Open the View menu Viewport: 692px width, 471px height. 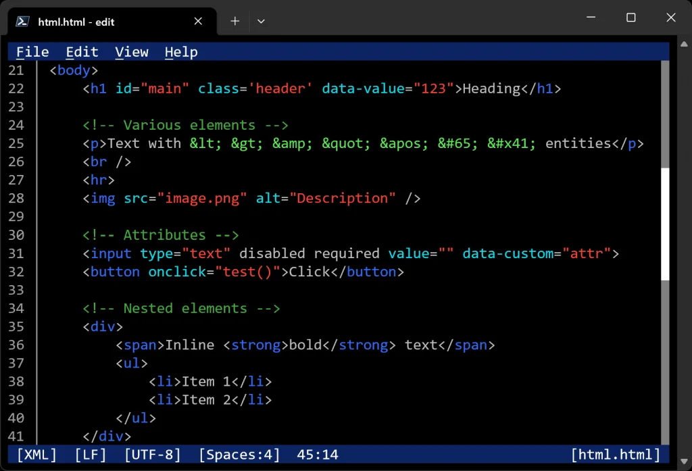132,51
